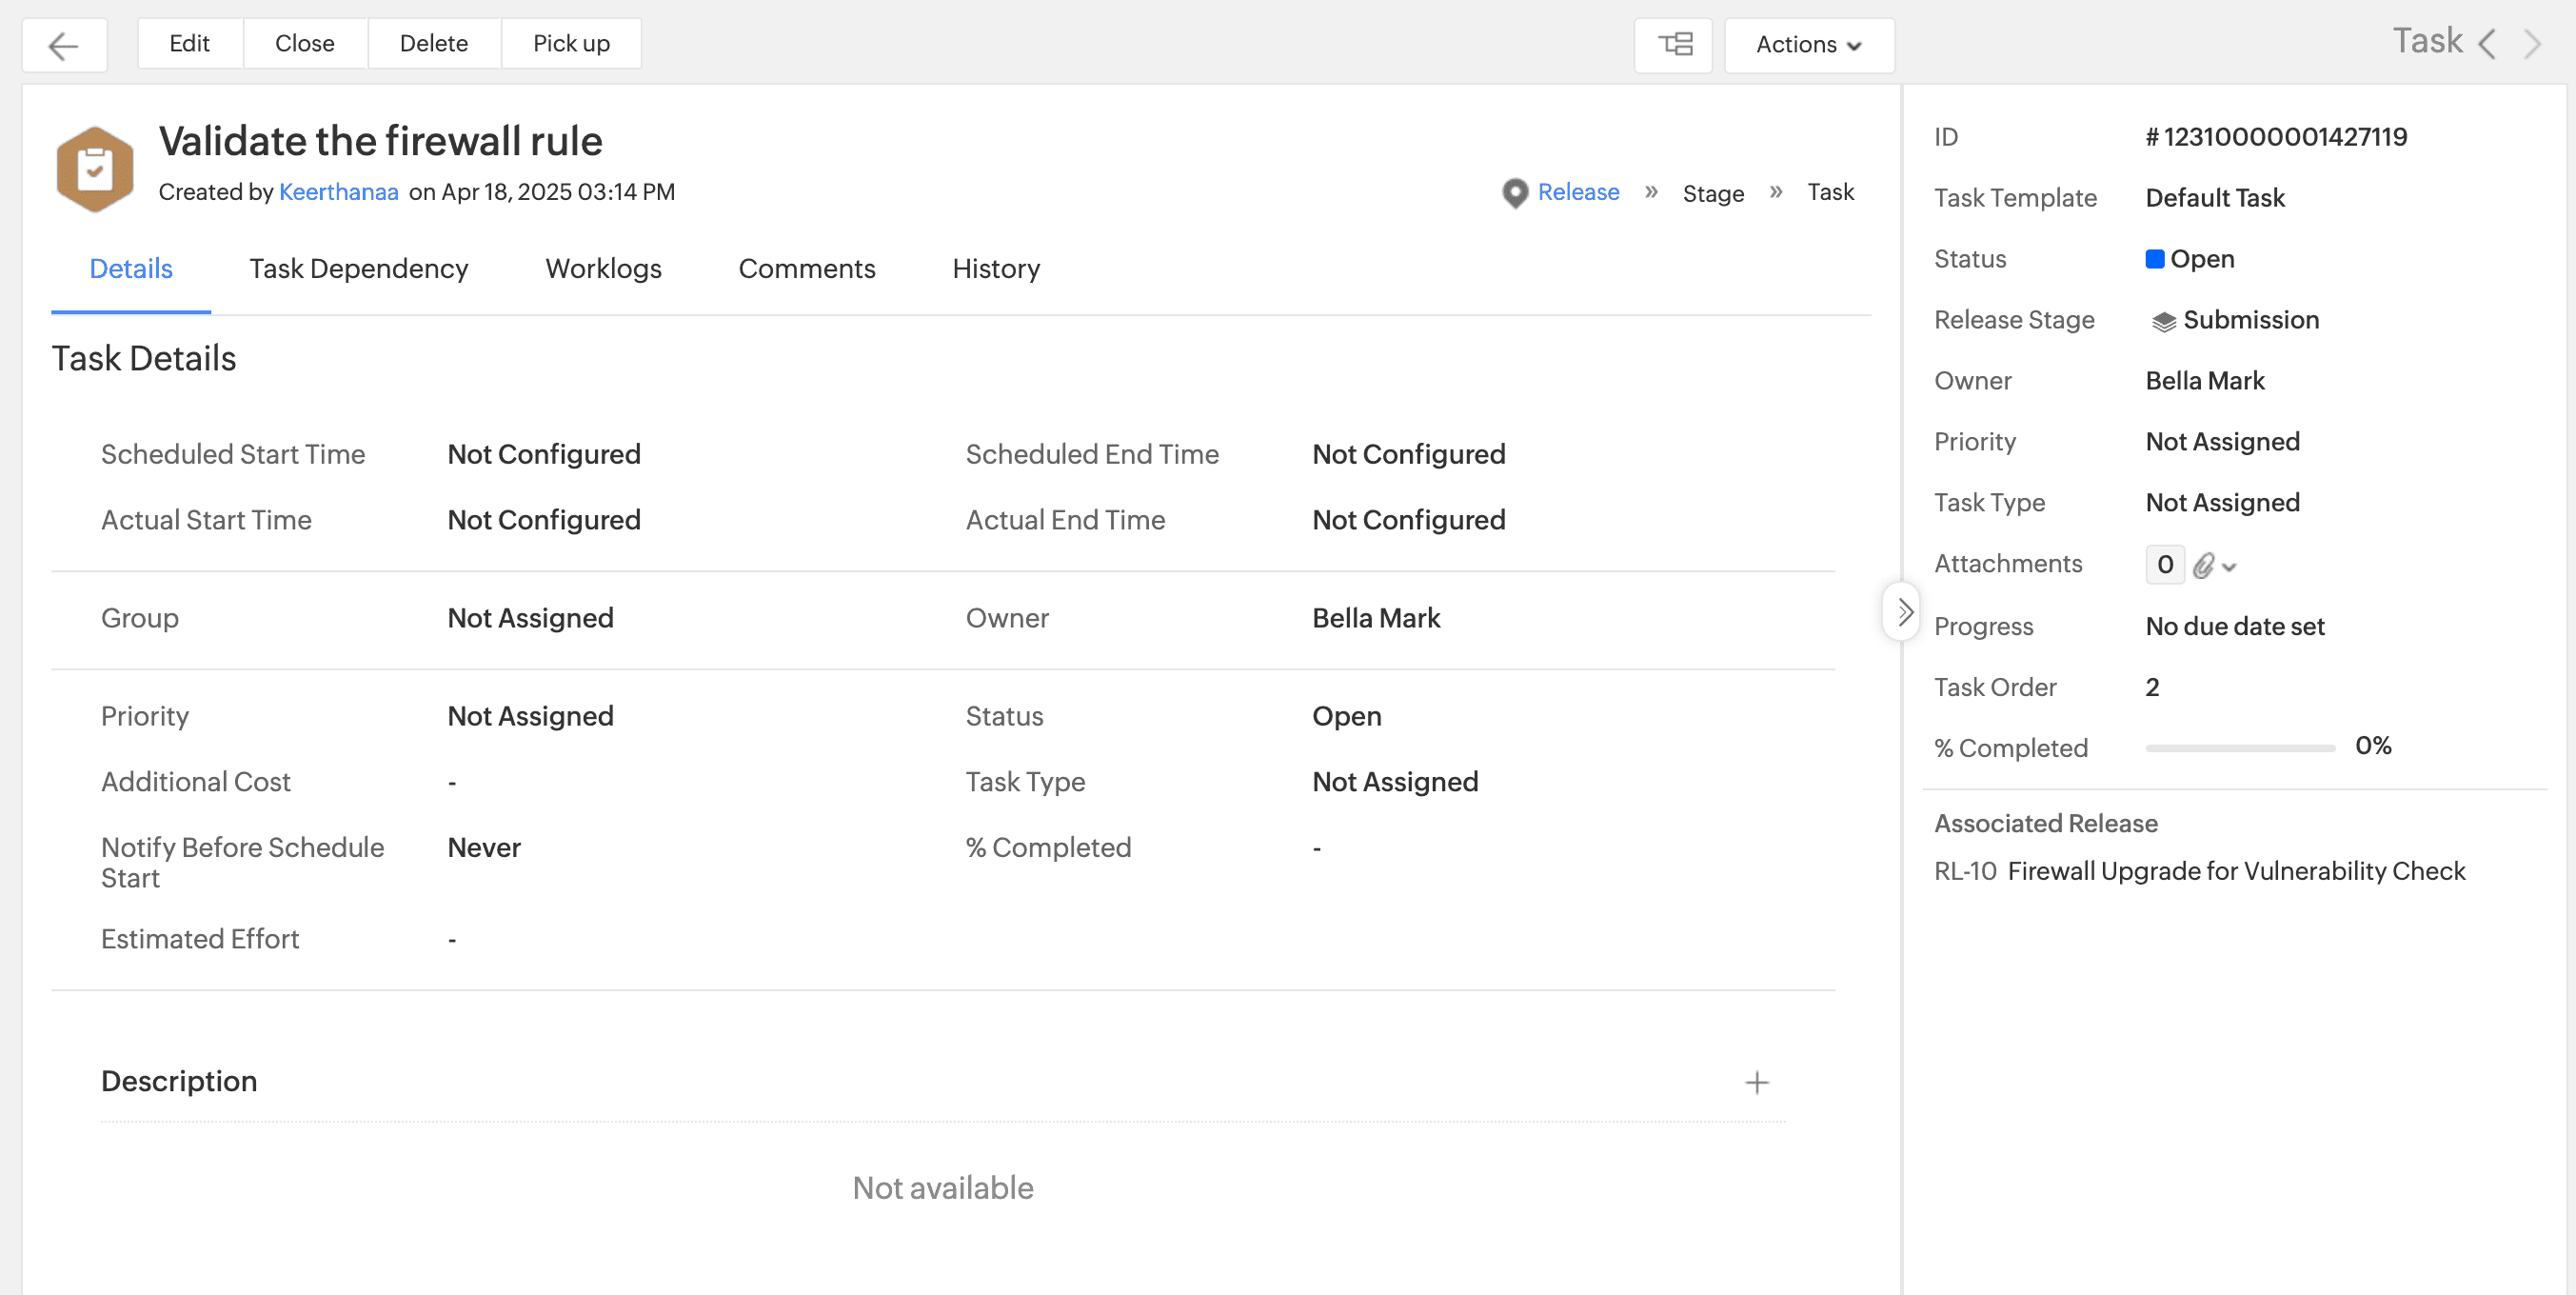Click the % Completed progress bar
The height and width of the screenshot is (1295, 2576).
(x=2239, y=748)
